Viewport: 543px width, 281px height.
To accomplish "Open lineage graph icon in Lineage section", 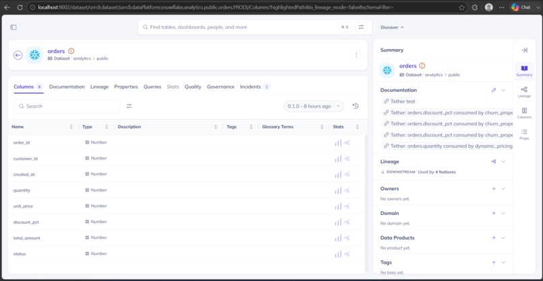I will coord(494,161).
